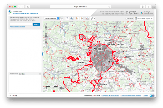Click the Safari sidebar toggle icon
Screen dimensions: 163x108
coord(28,6)
